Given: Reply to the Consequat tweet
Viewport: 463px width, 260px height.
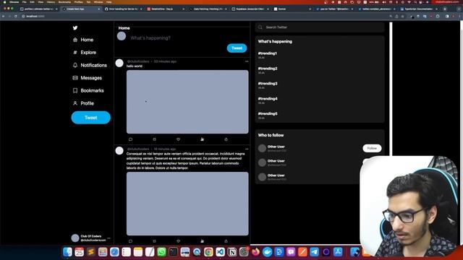Looking at the screenshot, I should point(130,240).
